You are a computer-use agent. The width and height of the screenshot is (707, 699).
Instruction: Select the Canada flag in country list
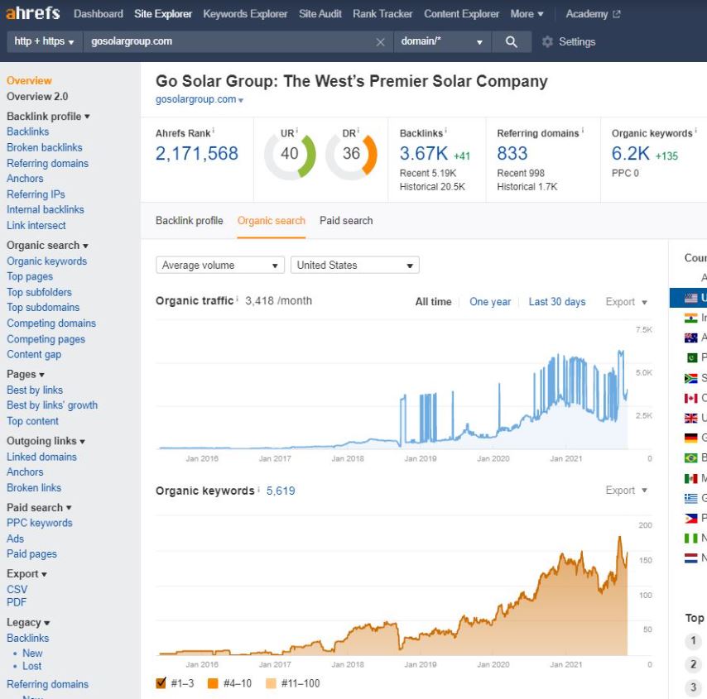[690, 398]
